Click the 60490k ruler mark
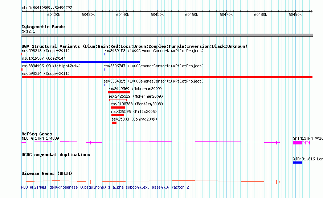This screenshot has height=198, width=323. click(x=295, y=14)
